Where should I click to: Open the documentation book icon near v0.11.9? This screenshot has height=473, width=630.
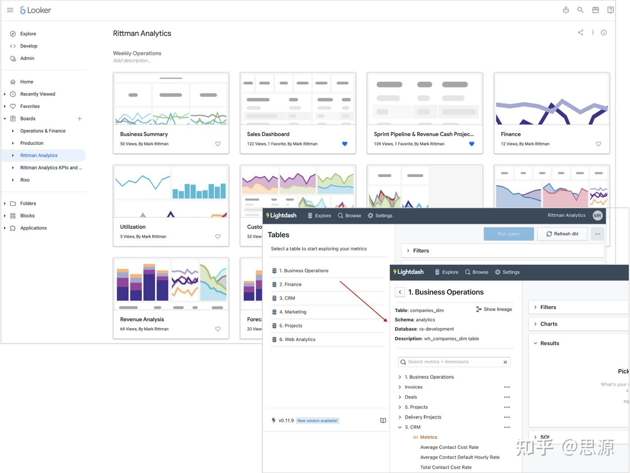[x=383, y=420]
